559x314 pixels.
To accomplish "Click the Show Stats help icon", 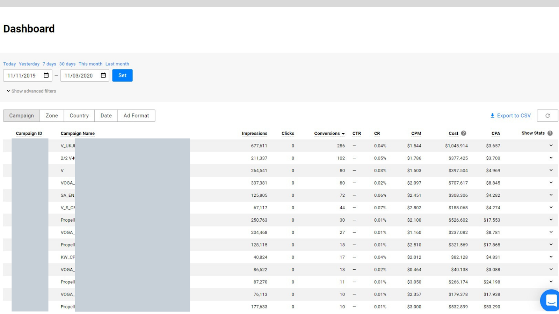I will click(x=550, y=133).
